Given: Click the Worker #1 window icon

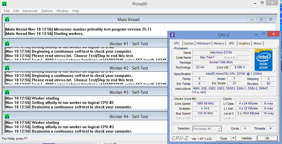Looking at the screenshot, I should coord(7,44).
